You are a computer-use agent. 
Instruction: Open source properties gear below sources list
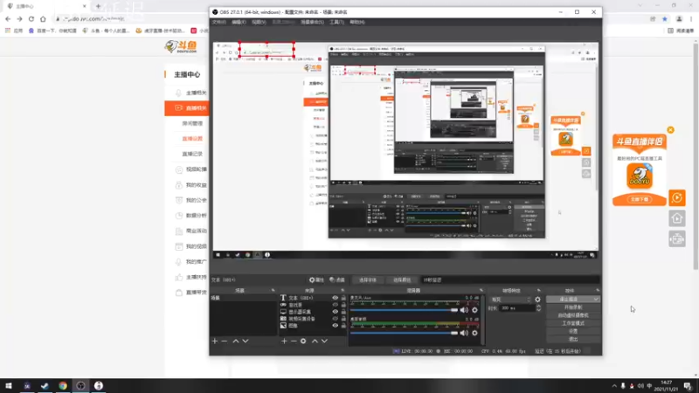pyautogui.click(x=303, y=341)
